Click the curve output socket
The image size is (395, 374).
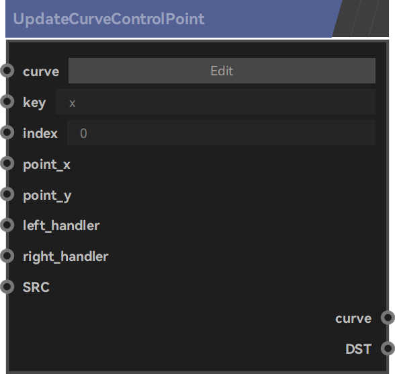[388, 317]
